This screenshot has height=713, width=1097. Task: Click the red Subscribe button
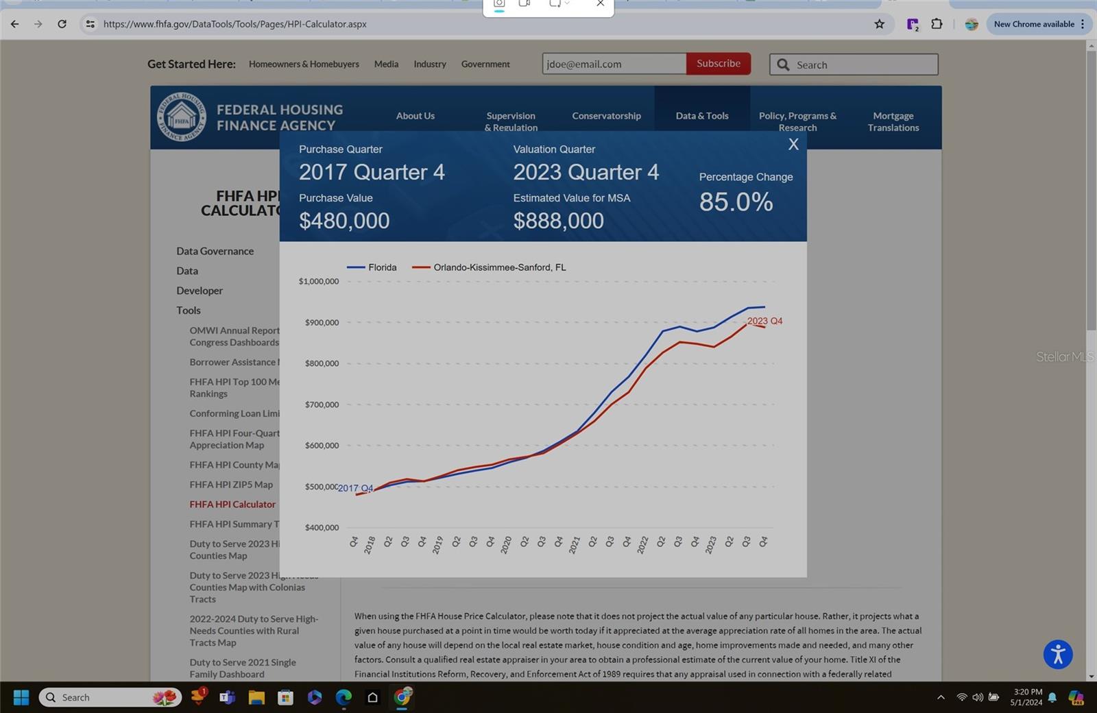click(718, 63)
